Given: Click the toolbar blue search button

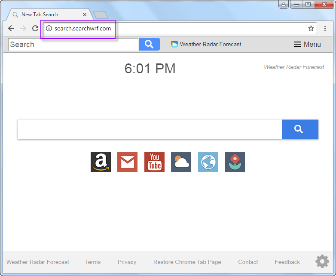Looking at the screenshot, I should (x=149, y=44).
